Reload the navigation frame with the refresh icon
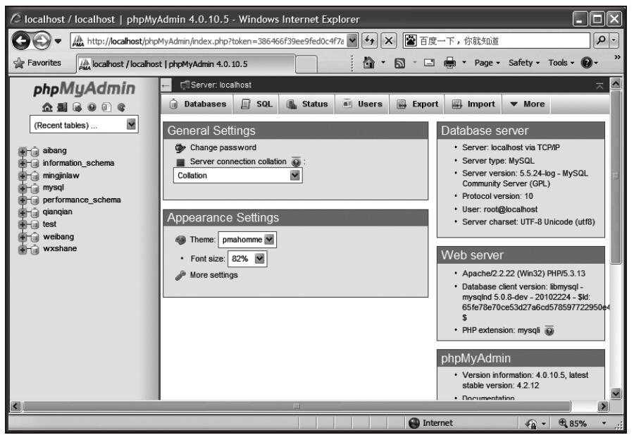 (x=121, y=107)
